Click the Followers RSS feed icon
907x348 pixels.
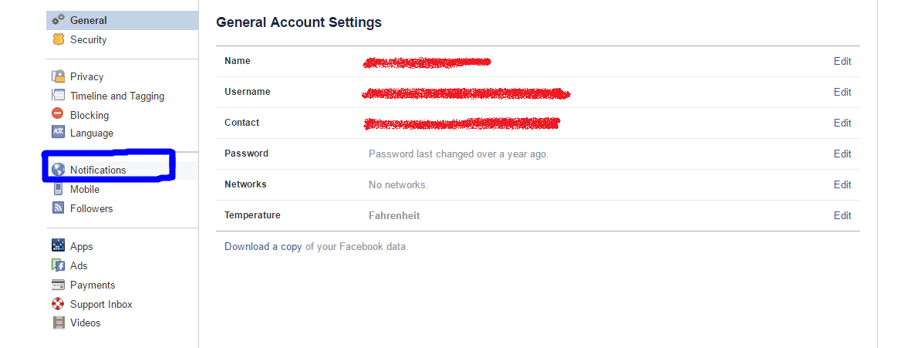(x=58, y=208)
